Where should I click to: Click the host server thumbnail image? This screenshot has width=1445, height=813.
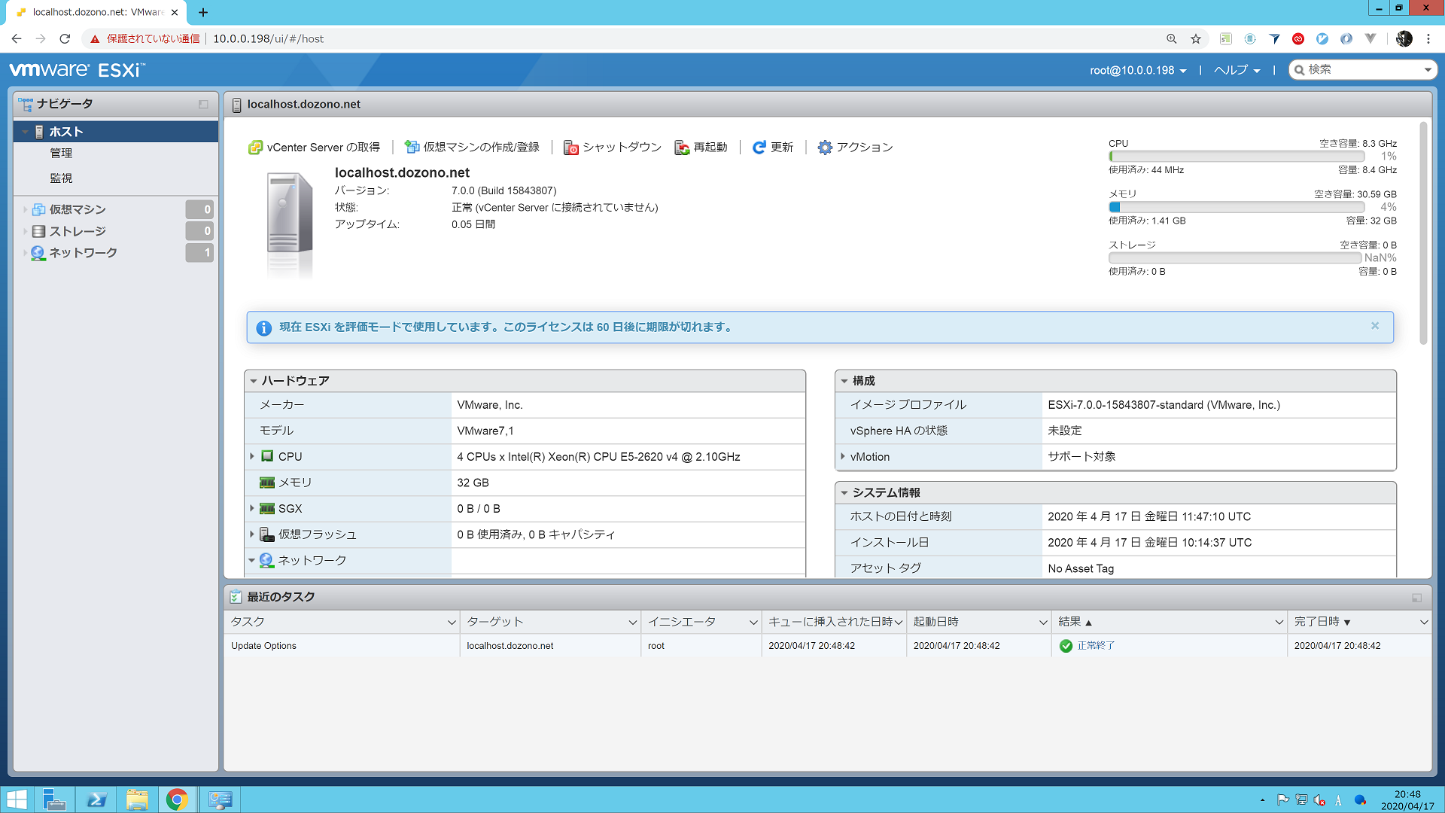pos(290,224)
